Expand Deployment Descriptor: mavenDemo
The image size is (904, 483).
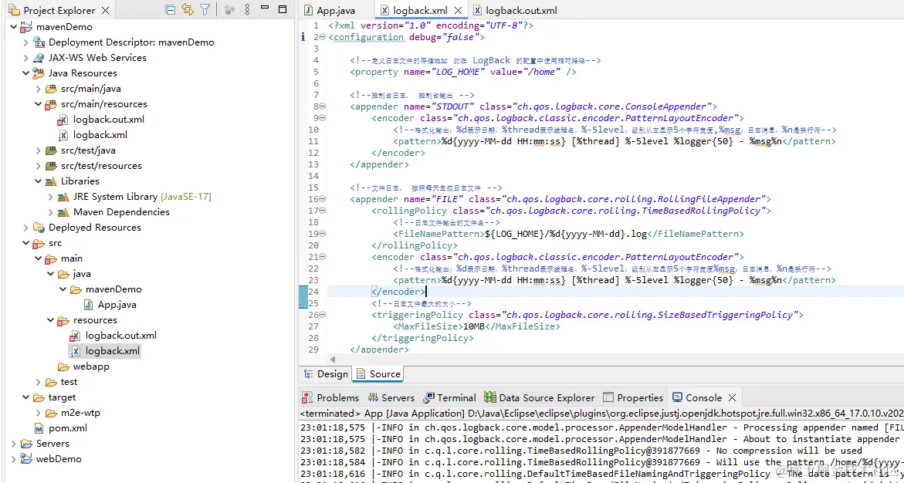(x=26, y=42)
